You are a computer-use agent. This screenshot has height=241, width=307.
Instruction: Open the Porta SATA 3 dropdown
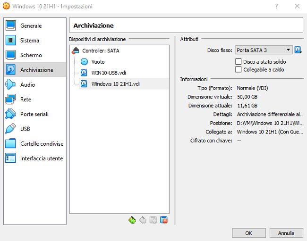tap(264, 50)
